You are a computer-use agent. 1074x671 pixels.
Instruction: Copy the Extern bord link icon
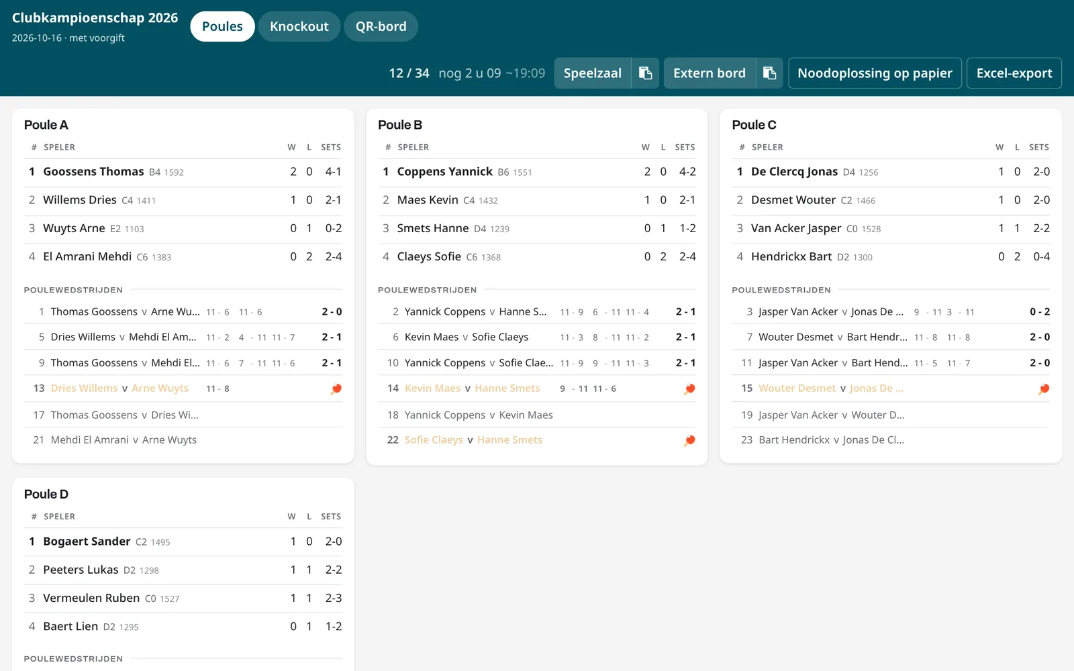point(769,73)
